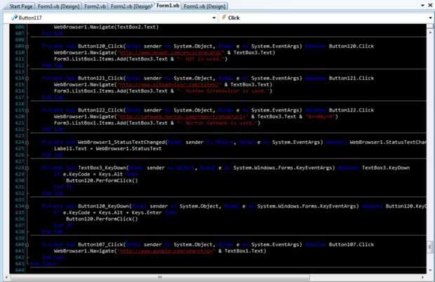Click the lightning Click event icon
This screenshot has width=435, height=282.
tap(224, 18)
